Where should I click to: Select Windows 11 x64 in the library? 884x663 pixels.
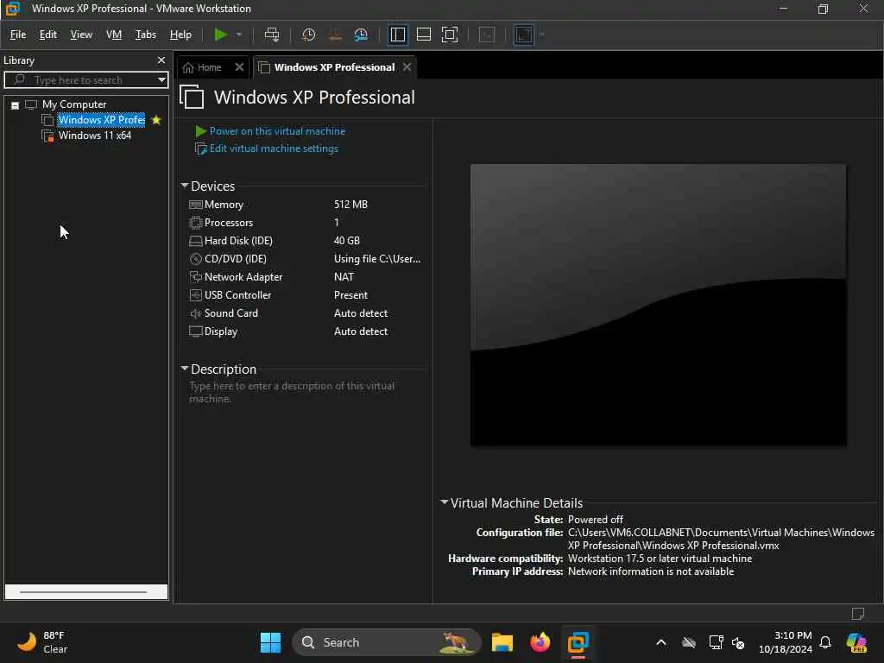tap(95, 136)
